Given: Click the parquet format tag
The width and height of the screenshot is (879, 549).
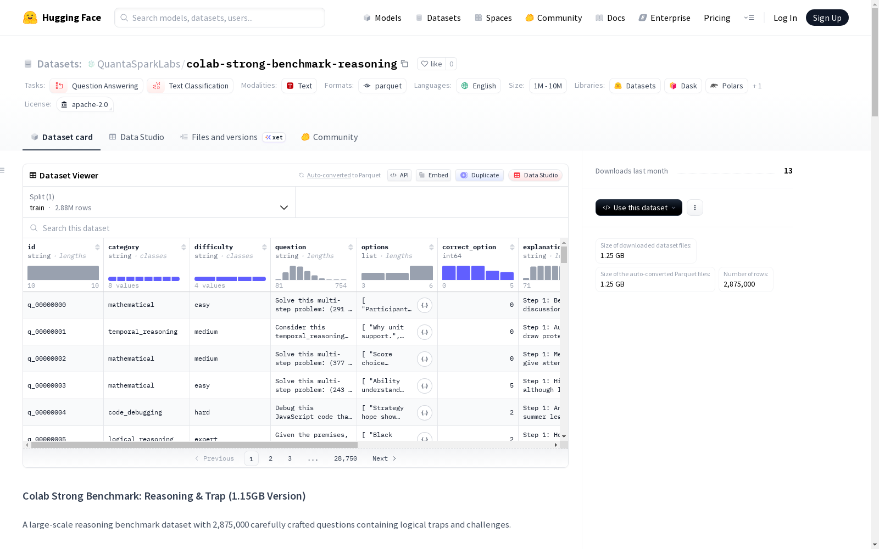Looking at the screenshot, I should pos(382,86).
